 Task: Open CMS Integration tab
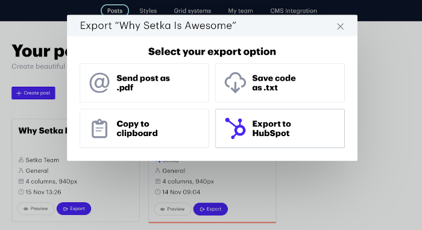click(294, 11)
